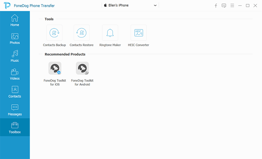The width and height of the screenshot is (262, 159).
Task: Select the Toolbox sidebar tab
Action: tap(15, 128)
